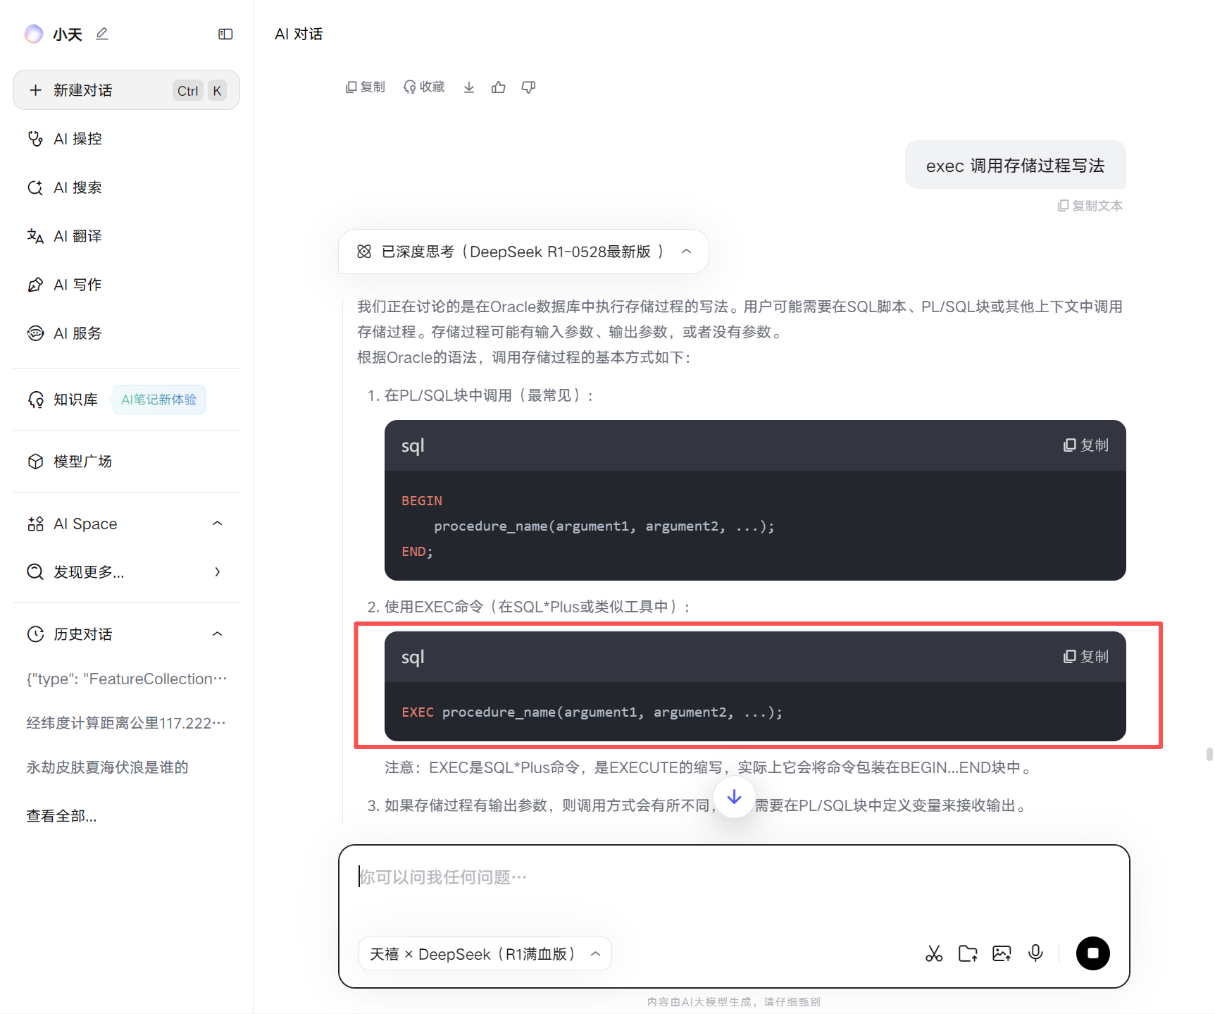Open AI 翻译 in the sidebar
Viewport: 1215px width, 1014px height.
point(126,236)
